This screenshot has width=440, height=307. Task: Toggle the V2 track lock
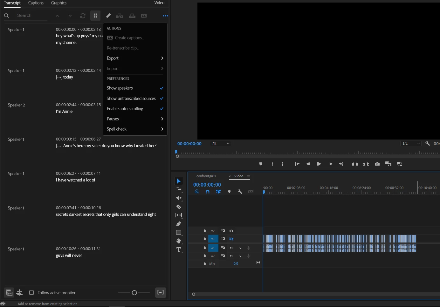pos(205,231)
